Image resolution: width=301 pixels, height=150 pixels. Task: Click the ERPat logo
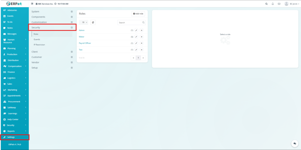tap(14, 4)
